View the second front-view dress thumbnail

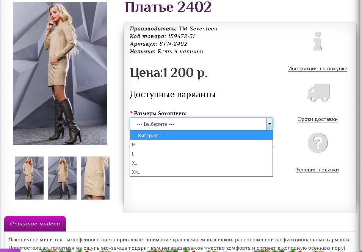coord(62,178)
